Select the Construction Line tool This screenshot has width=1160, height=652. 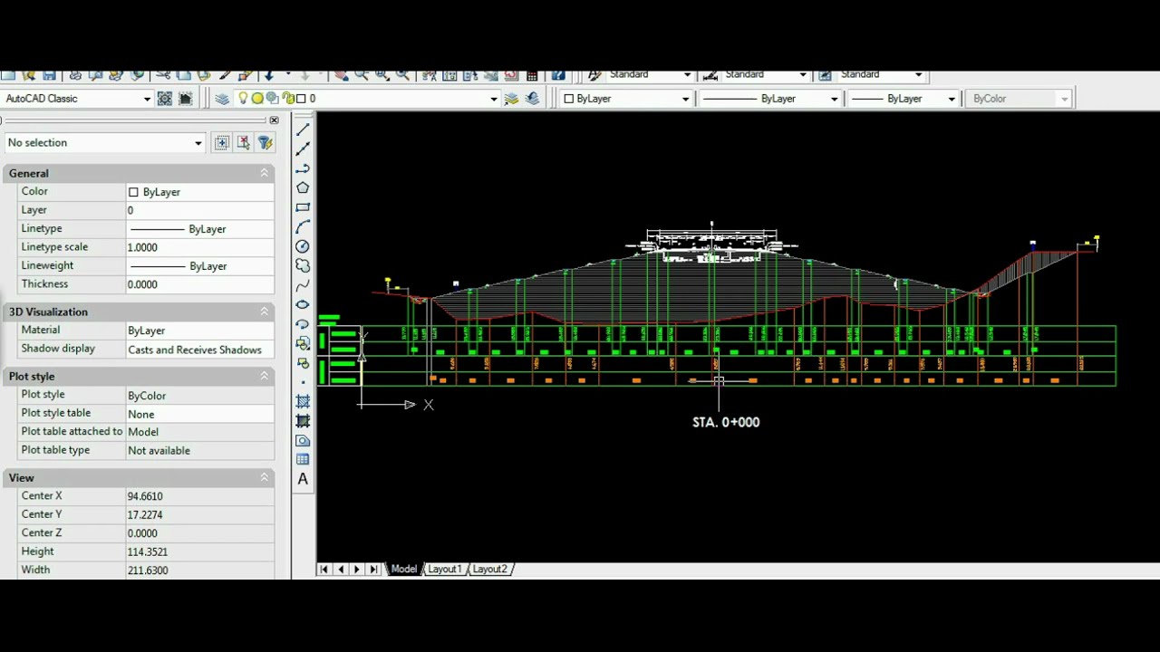tap(303, 149)
